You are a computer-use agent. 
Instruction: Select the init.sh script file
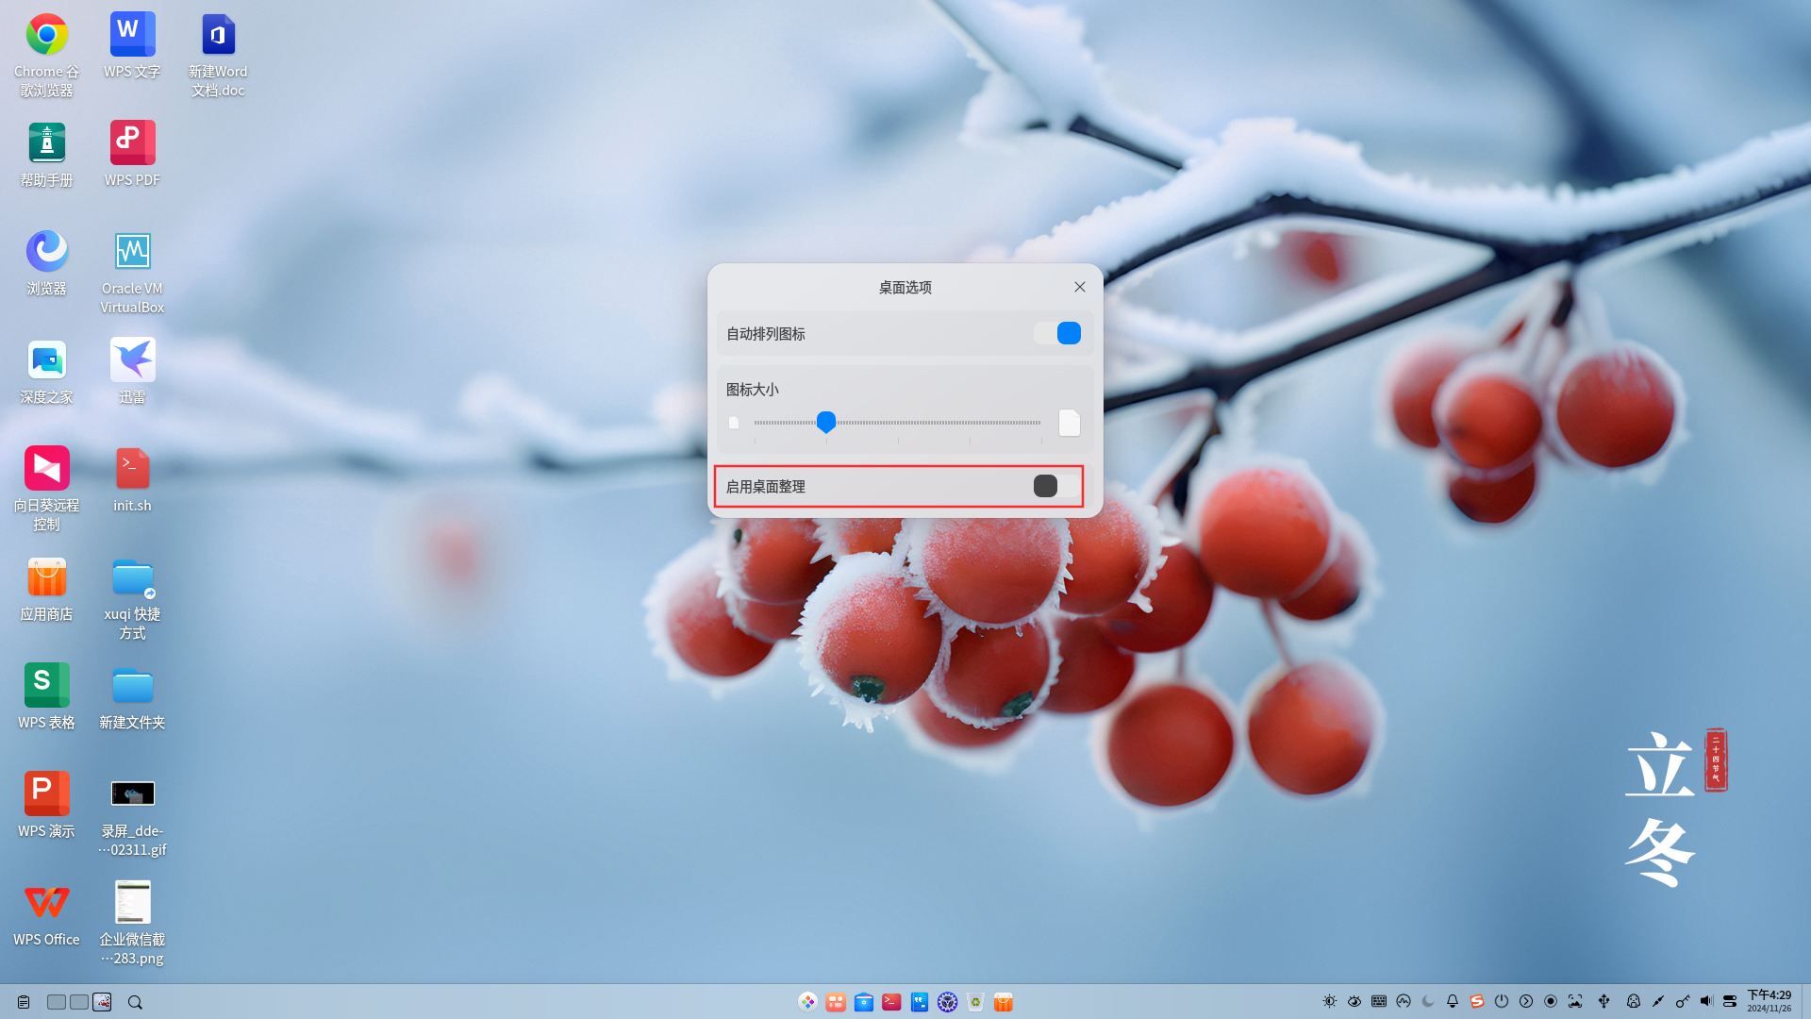click(x=132, y=480)
